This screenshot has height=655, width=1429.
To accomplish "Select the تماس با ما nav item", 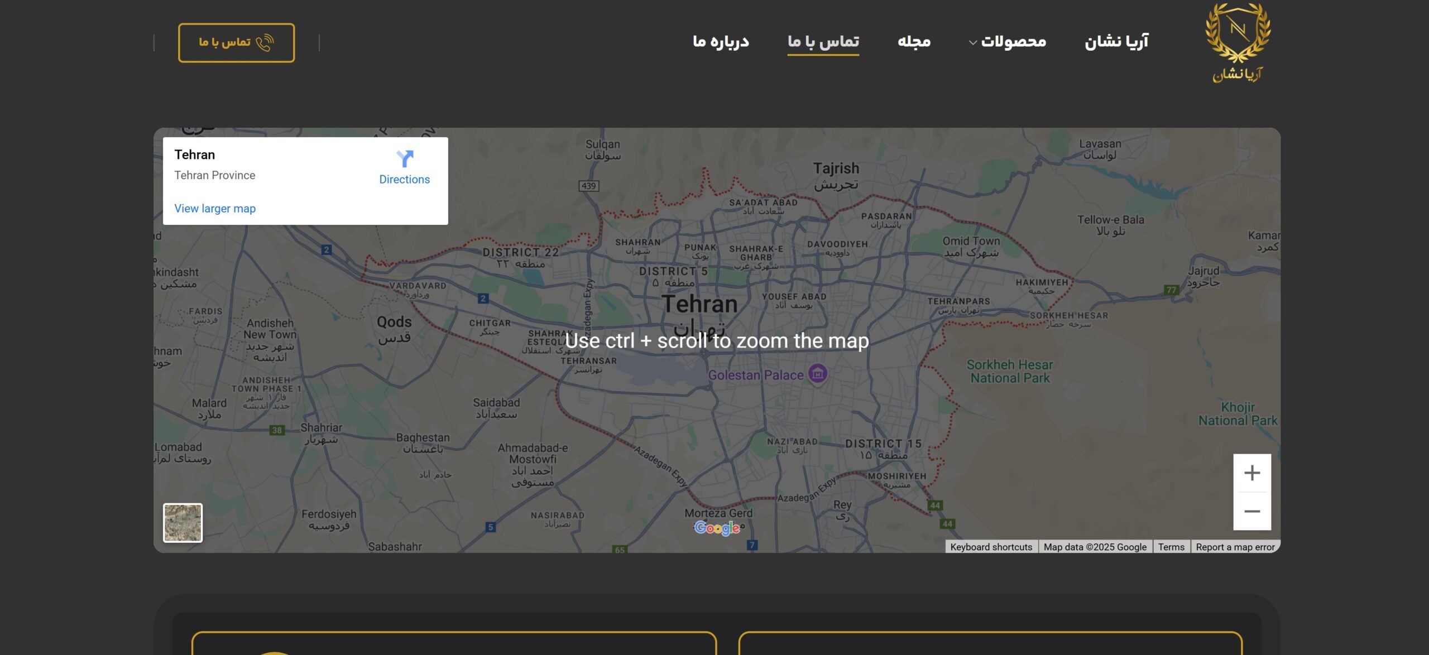I will click(x=823, y=42).
